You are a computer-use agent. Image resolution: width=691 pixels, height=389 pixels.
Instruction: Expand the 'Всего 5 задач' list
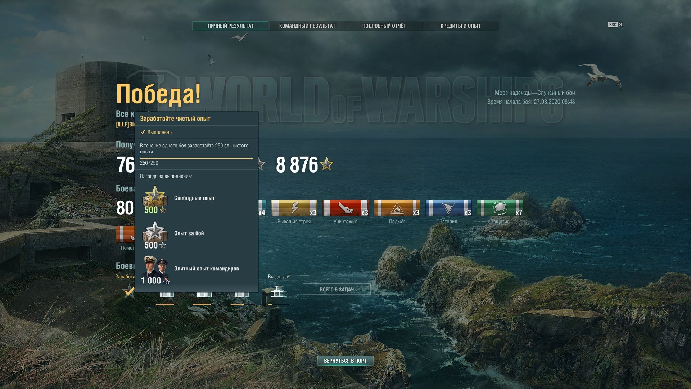pos(337,290)
